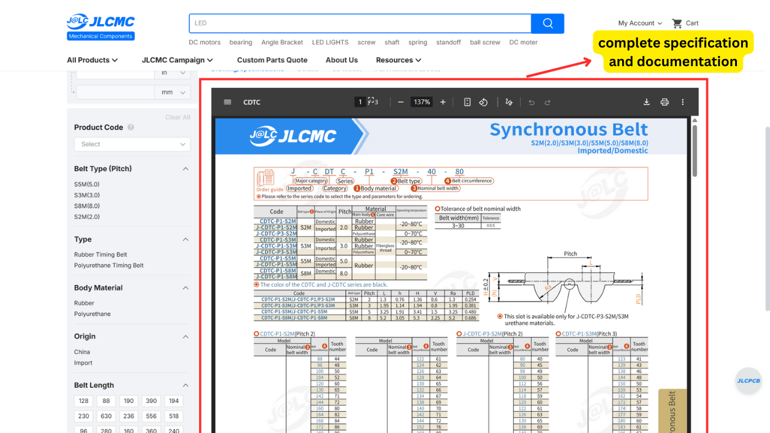Search suggestion 'standoff'
The image size is (770, 433).
pos(449,43)
